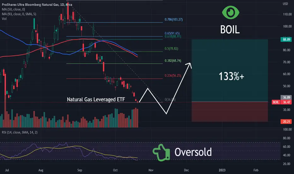Select the Oversold text annotation
Screen dimensions: 294x174
coord(193,152)
